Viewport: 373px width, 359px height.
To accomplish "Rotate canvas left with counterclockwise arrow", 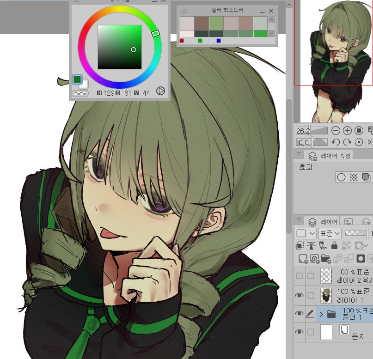I will 336,142.
